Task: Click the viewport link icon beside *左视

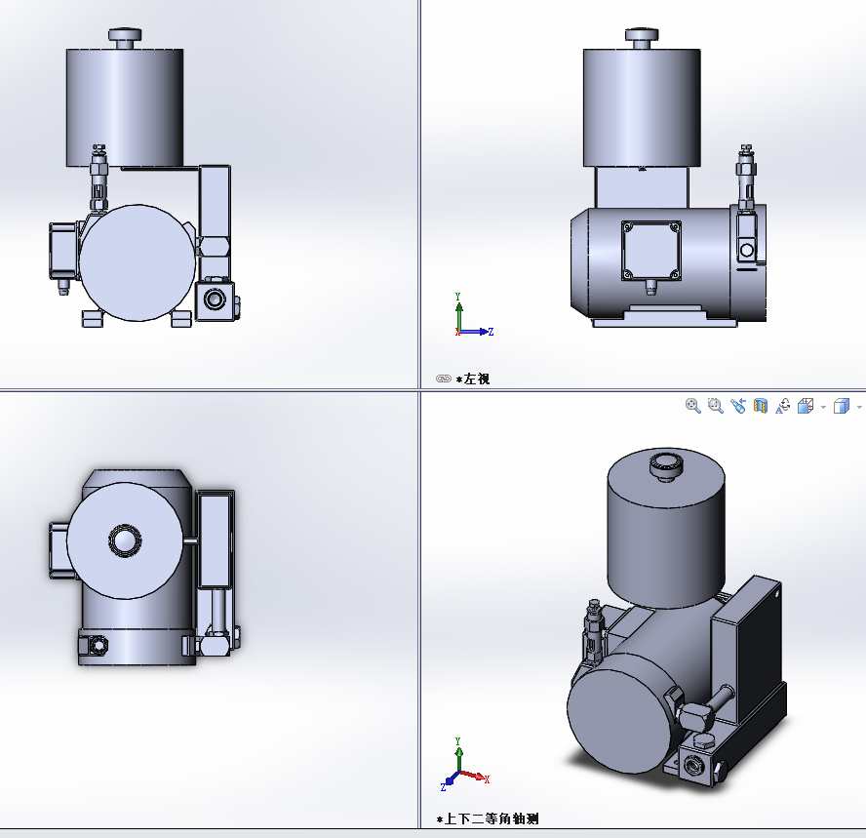Action: tap(444, 379)
